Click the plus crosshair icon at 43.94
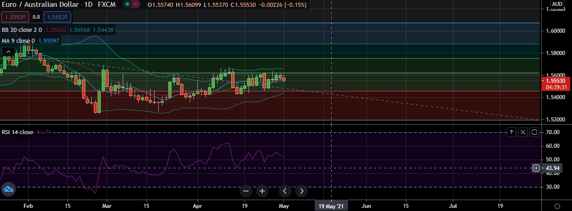 coord(536,168)
